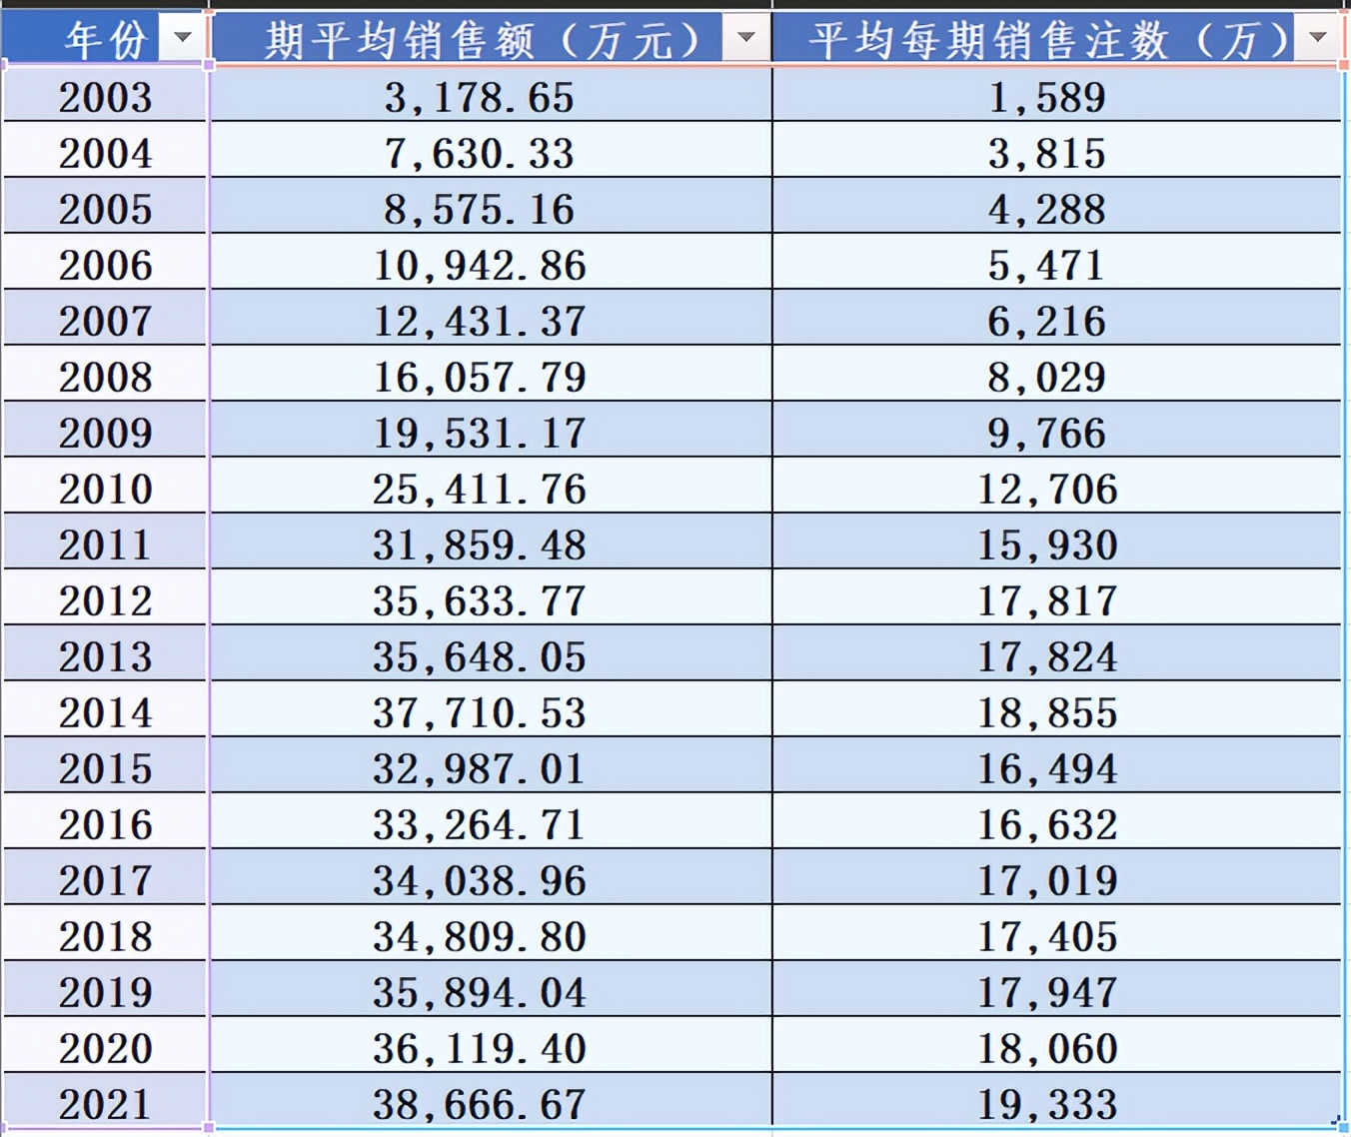
Task: Select year cell 2011
Action: click(x=105, y=544)
